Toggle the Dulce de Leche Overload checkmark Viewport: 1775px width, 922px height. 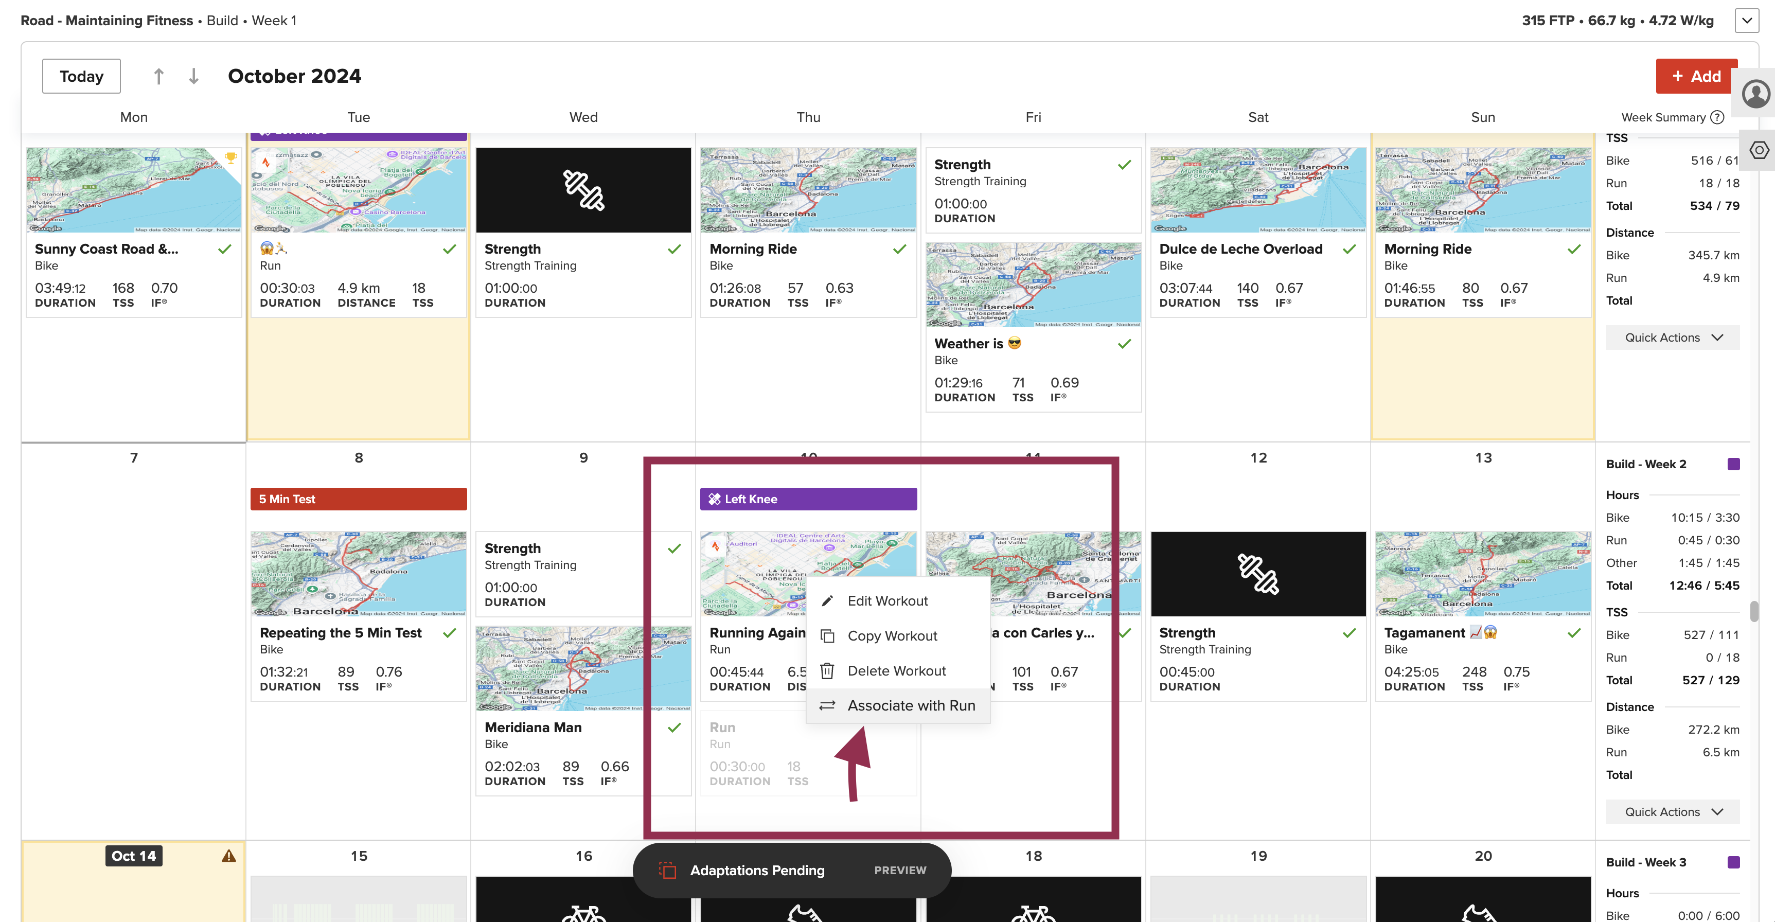pos(1349,249)
